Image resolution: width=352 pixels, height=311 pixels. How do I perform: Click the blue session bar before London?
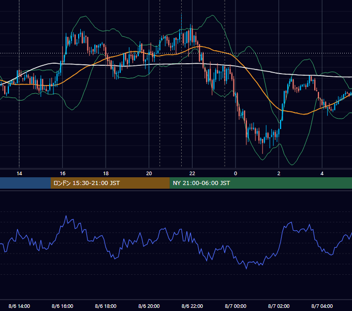pos(25,183)
